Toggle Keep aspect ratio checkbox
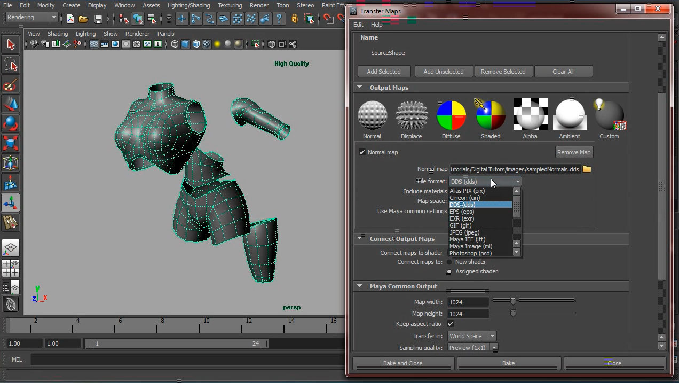 coord(451,324)
